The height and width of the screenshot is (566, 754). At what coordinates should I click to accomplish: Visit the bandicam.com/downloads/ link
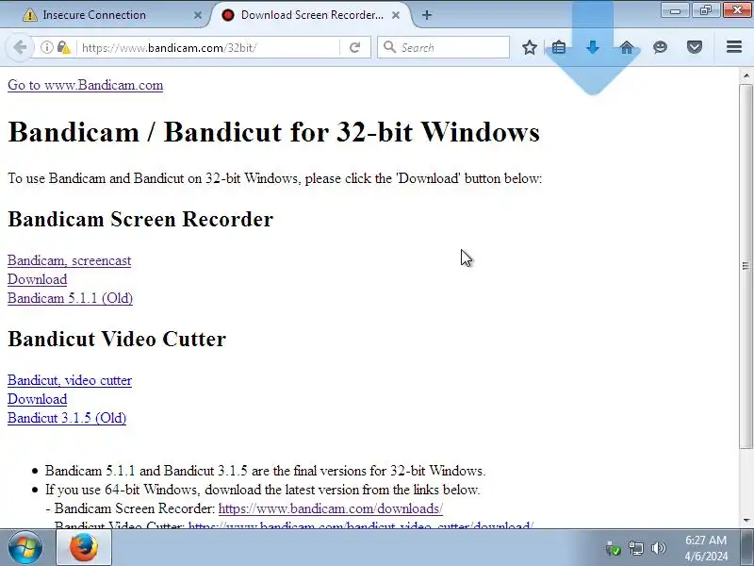click(x=331, y=508)
